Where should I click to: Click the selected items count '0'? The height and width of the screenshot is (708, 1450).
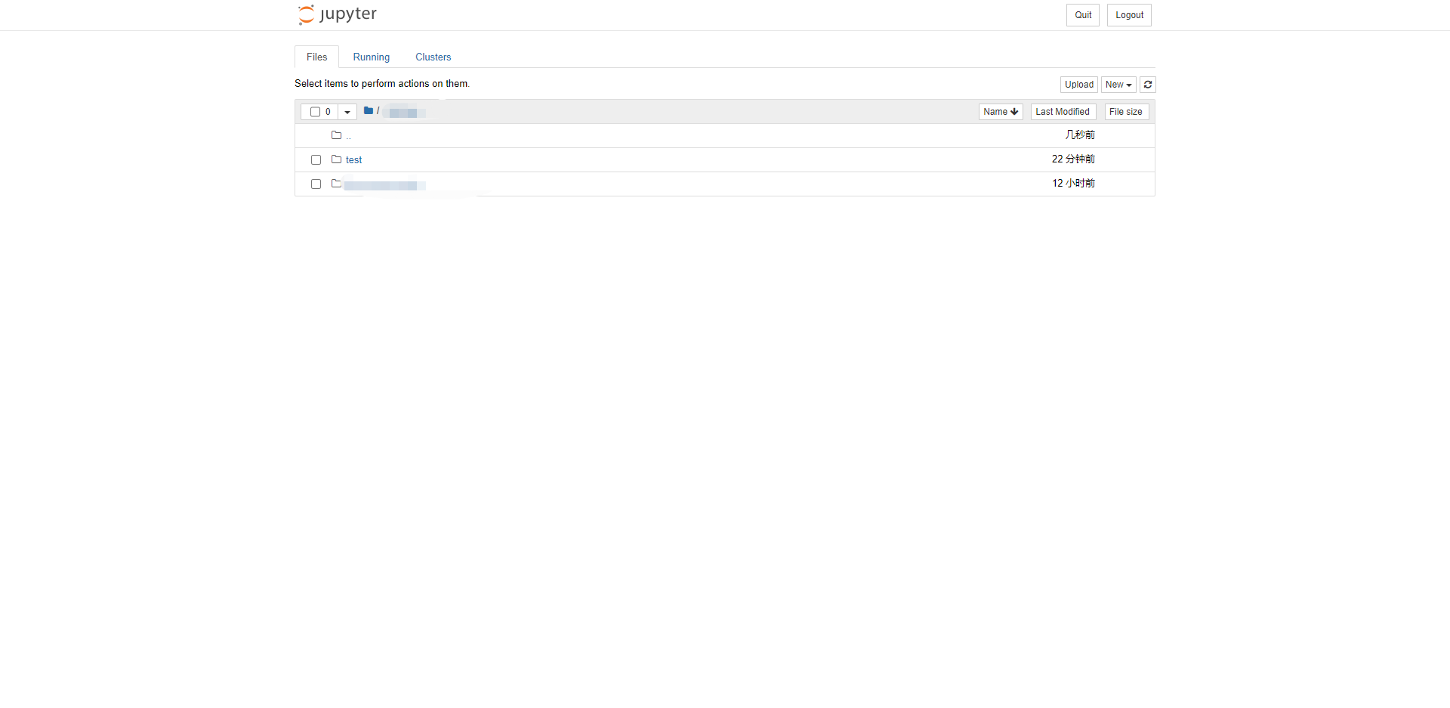[x=328, y=112]
